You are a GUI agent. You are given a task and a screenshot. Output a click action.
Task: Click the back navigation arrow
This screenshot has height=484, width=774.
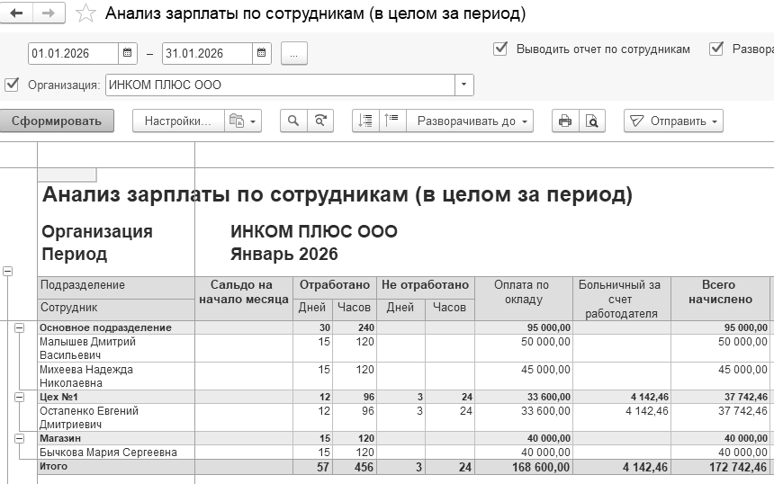[x=17, y=13]
